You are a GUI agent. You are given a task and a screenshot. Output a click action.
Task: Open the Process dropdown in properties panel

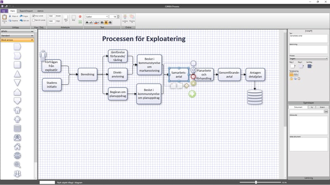pos(309,58)
